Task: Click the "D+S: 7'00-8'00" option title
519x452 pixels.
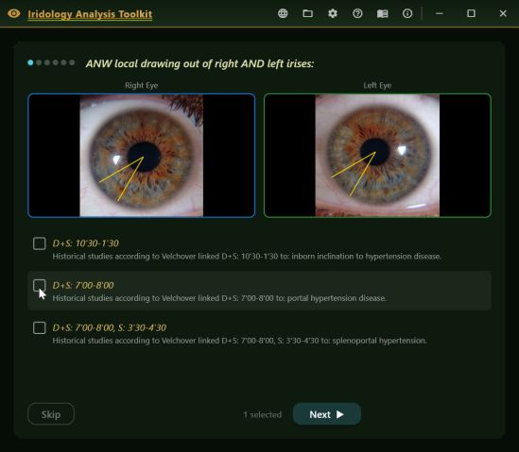Action: (x=83, y=286)
